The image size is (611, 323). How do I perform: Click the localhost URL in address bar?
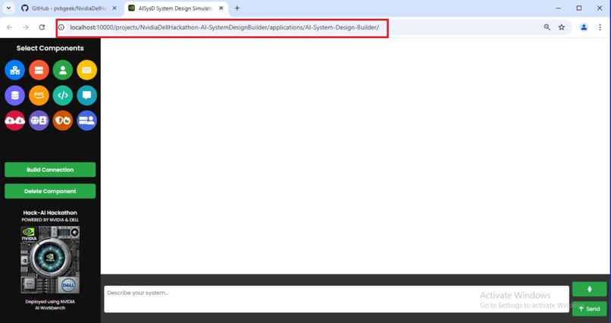(x=224, y=27)
